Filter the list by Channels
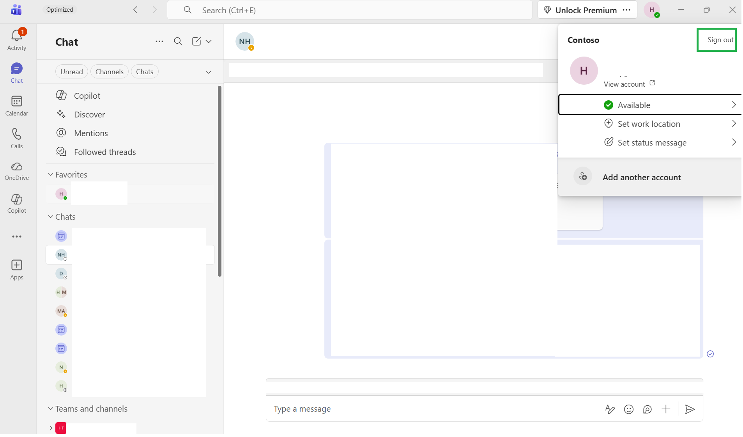This screenshot has height=437, width=743. point(110,72)
